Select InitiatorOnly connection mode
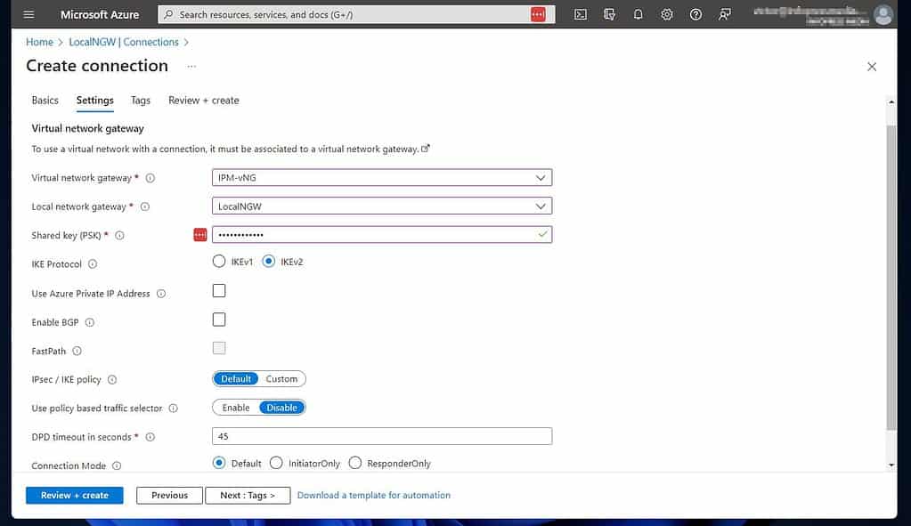911x526 pixels. click(276, 463)
